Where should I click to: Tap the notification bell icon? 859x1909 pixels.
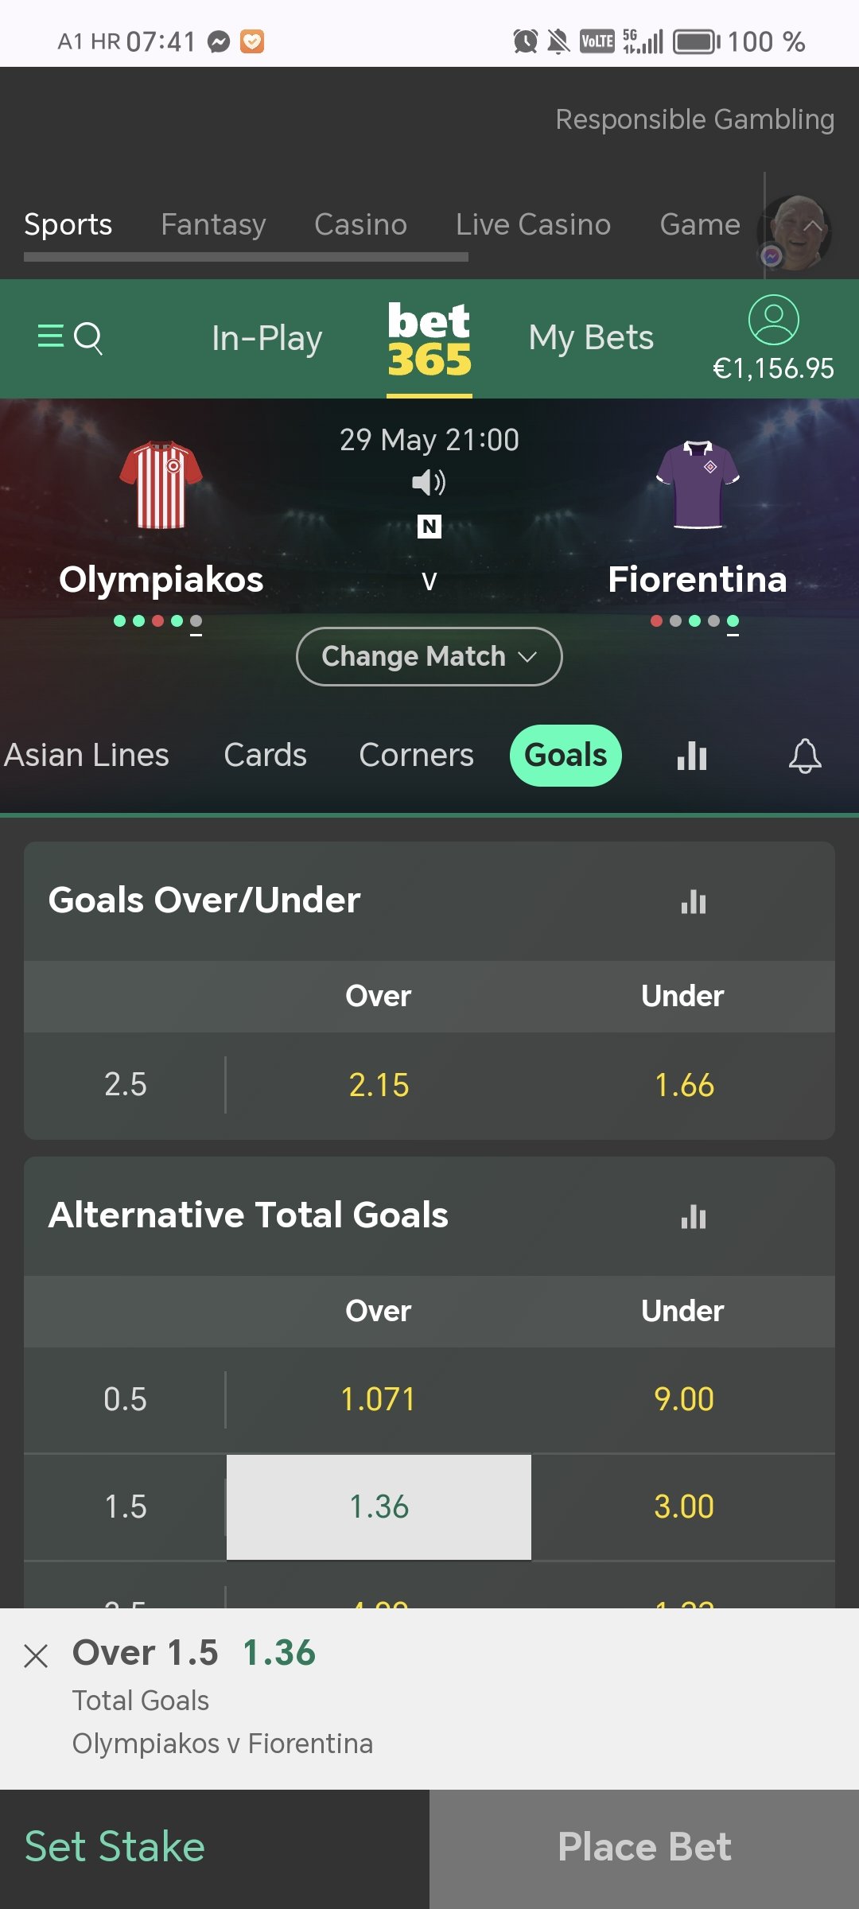(x=805, y=756)
